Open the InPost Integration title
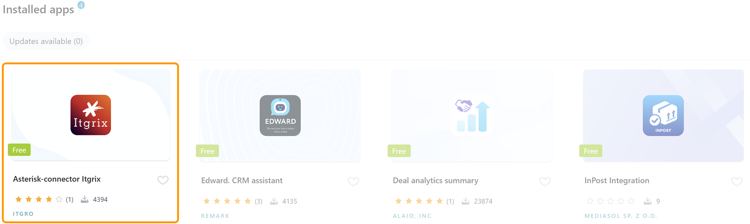This screenshot has height=224, width=750. 616,181
